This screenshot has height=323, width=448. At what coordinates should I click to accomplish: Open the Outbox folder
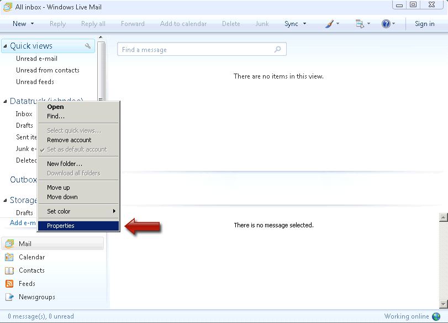click(x=23, y=180)
